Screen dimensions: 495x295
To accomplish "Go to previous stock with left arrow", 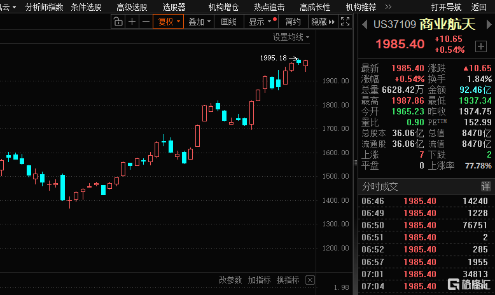I will point(365,25).
